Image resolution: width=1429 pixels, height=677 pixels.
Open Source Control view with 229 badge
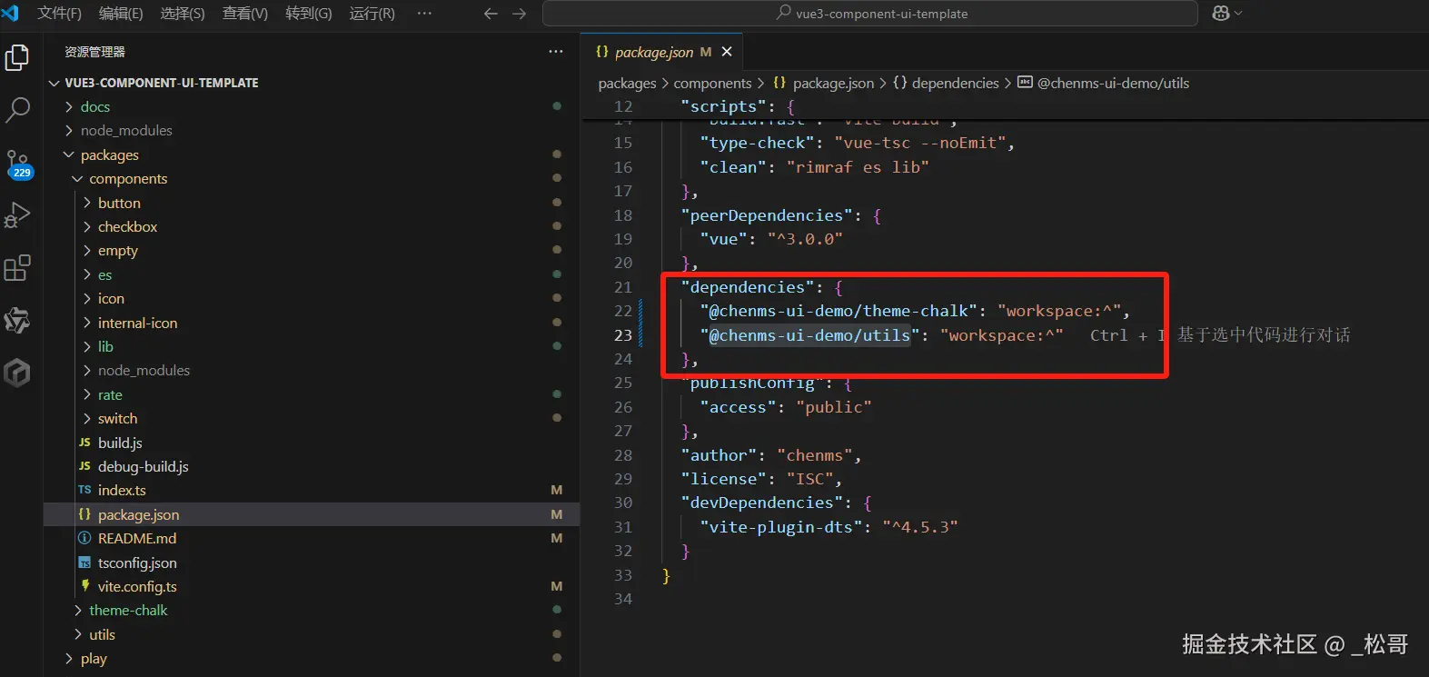(x=17, y=164)
